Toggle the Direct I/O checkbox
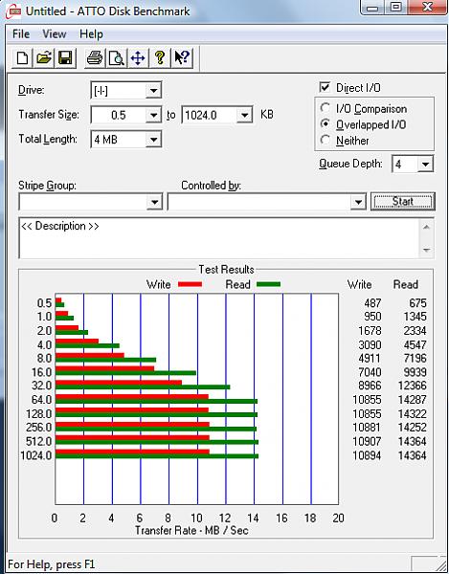 click(325, 87)
